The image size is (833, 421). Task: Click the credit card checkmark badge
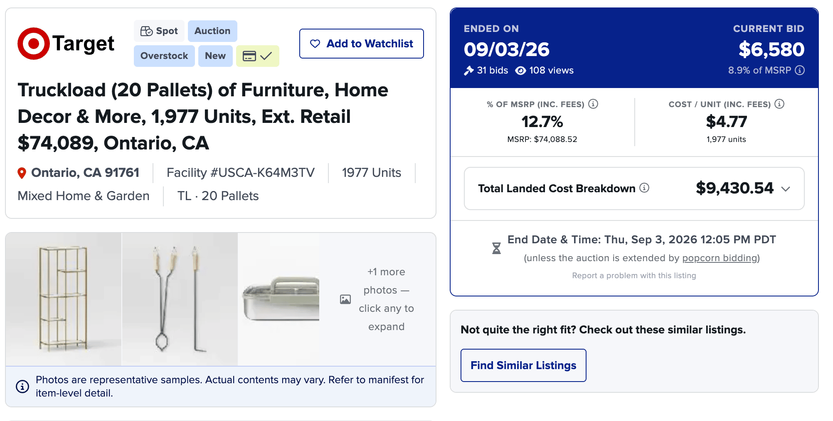coord(258,56)
